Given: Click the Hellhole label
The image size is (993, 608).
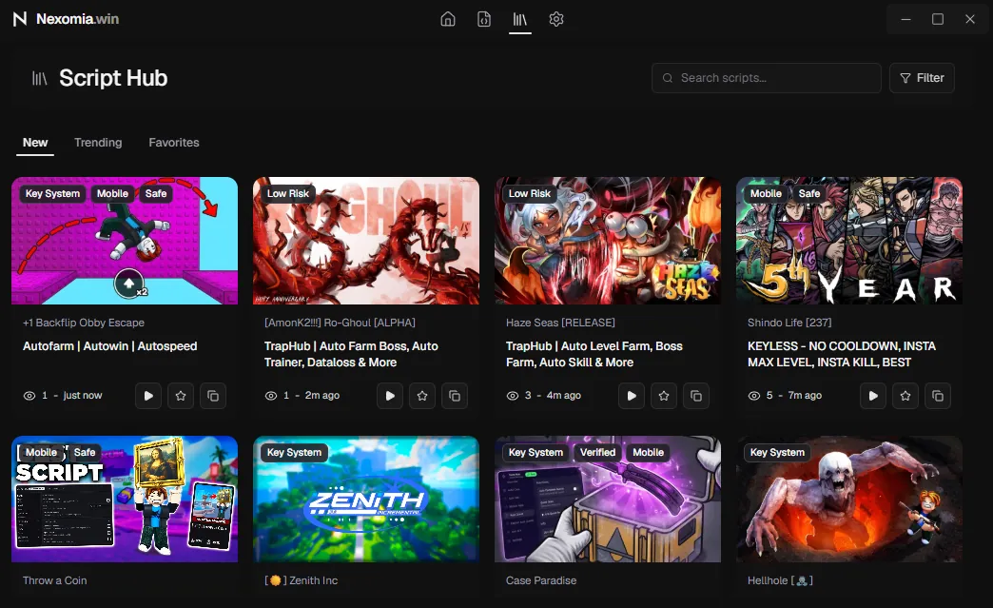Looking at the screenshot, I should click(x=780, y=580).
